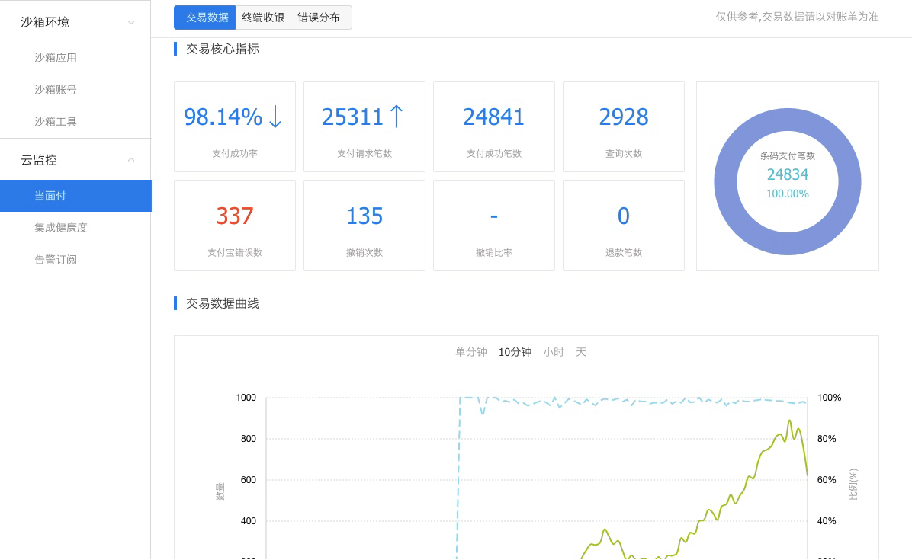Click the 支付成功率 label
Image resolution: width=912 pixels, height=560 pixels.
coord(235,153)
